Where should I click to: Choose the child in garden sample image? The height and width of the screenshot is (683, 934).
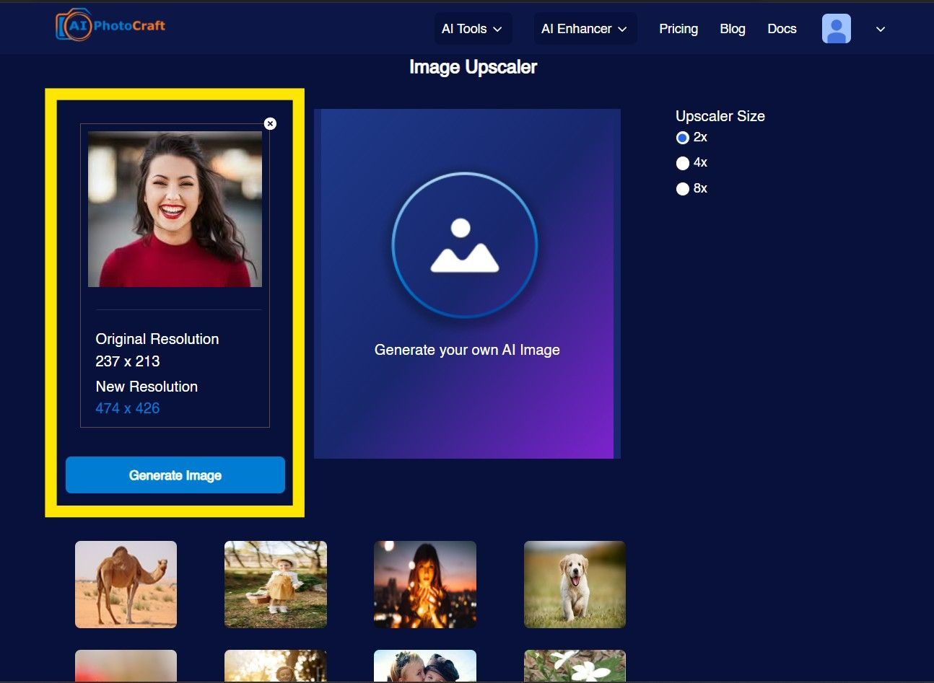click(x=276, y=584)
